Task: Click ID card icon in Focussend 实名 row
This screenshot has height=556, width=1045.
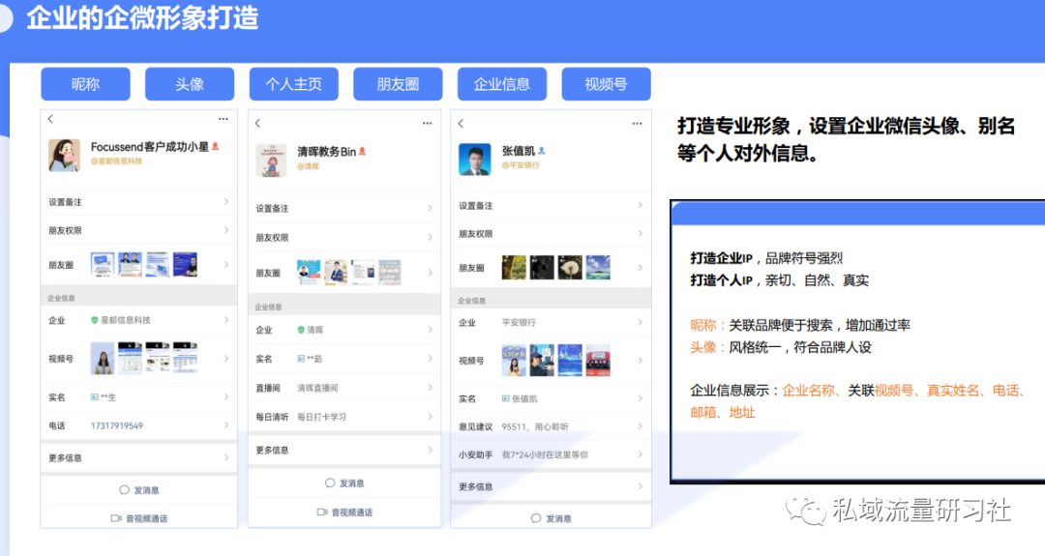Action: tap(95, 396)
